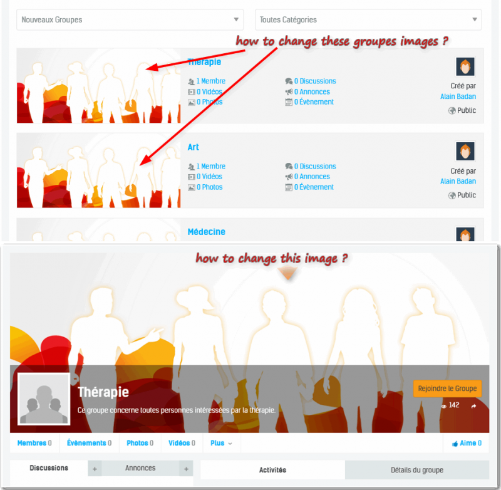The image size is (501, 490).
Task: Open the Médecine group link
Action: pyautogui.click(x=207, y=232)
